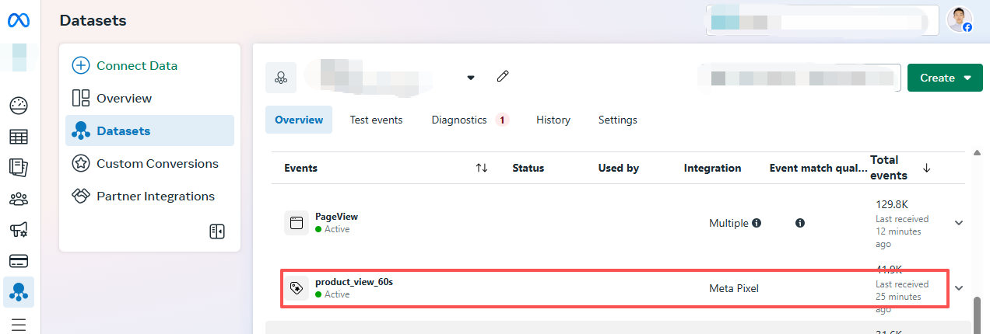Click the green Create button

tap(945, 78)
